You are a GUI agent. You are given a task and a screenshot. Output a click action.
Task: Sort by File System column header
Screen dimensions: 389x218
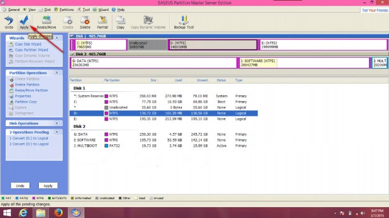click(x=117, y=80)
